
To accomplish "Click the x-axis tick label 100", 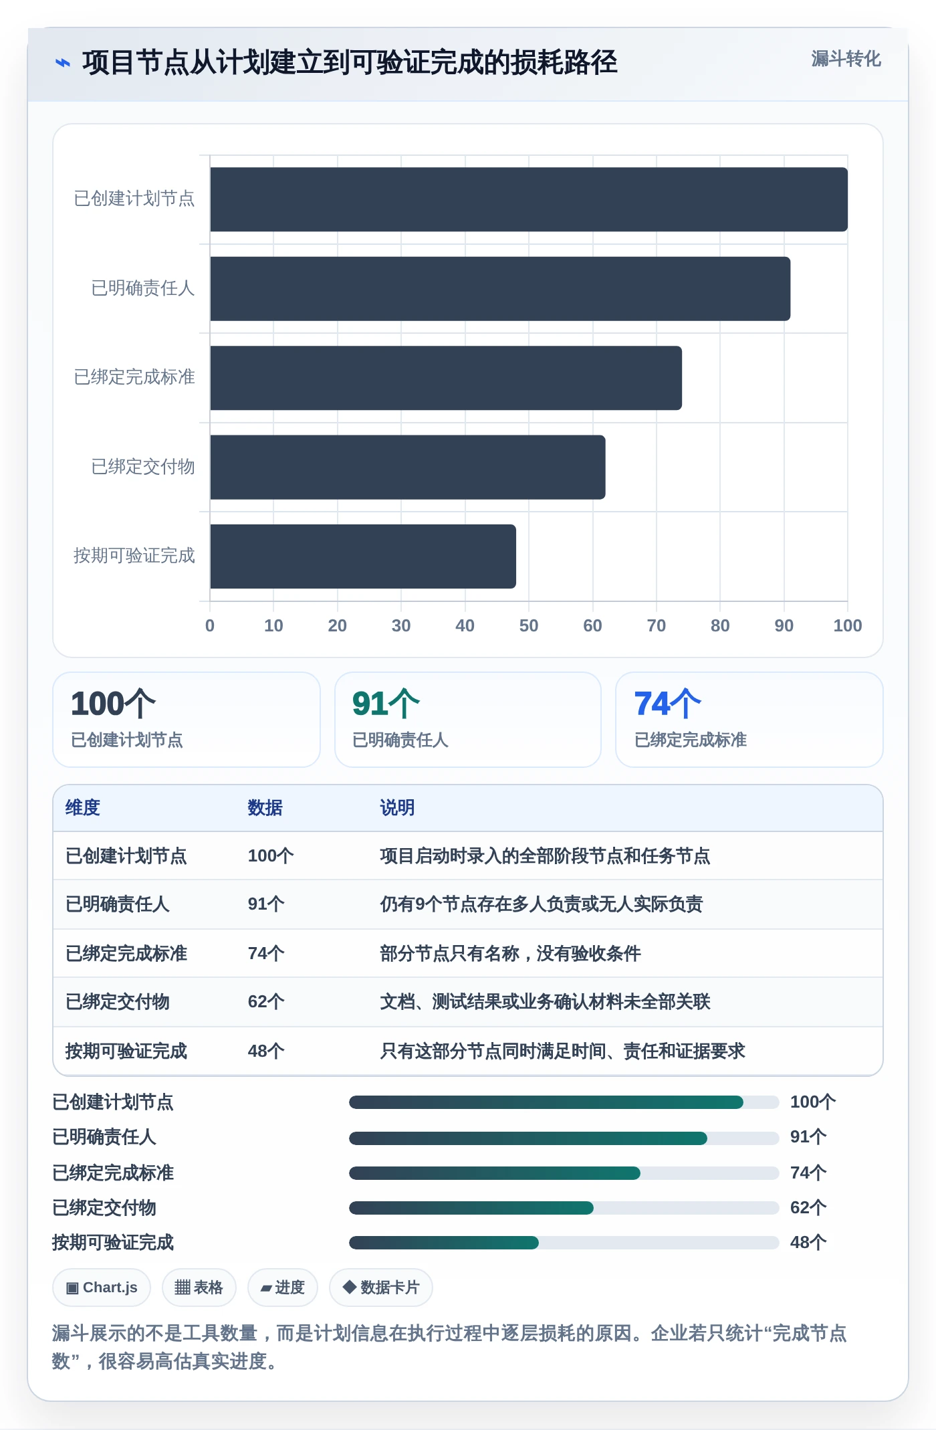I will coord(848,625).
